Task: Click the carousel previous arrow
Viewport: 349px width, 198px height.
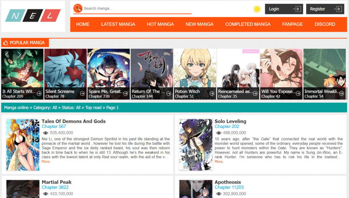Action: pos(7,55)
